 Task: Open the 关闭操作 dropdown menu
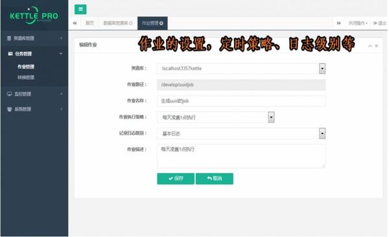(357, 23)
